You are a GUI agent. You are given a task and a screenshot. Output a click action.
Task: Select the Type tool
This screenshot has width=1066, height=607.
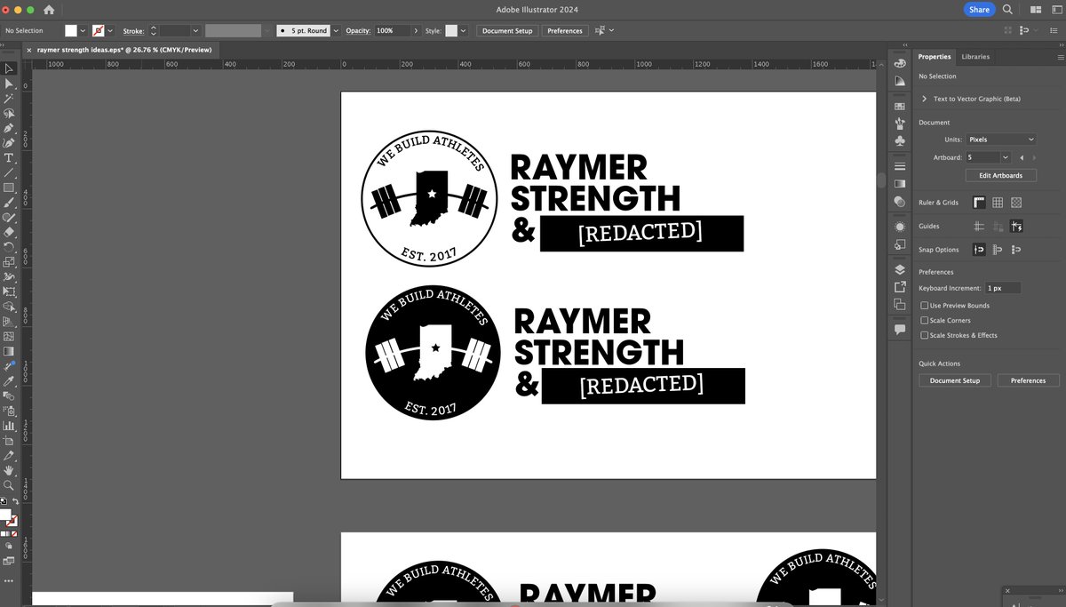pyautogui.click(x=9, y=158)
